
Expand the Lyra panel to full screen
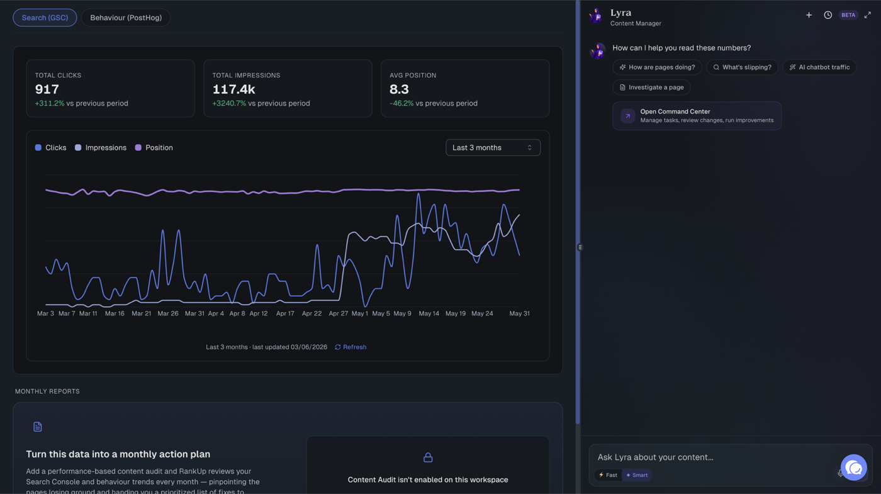point(868,15)
